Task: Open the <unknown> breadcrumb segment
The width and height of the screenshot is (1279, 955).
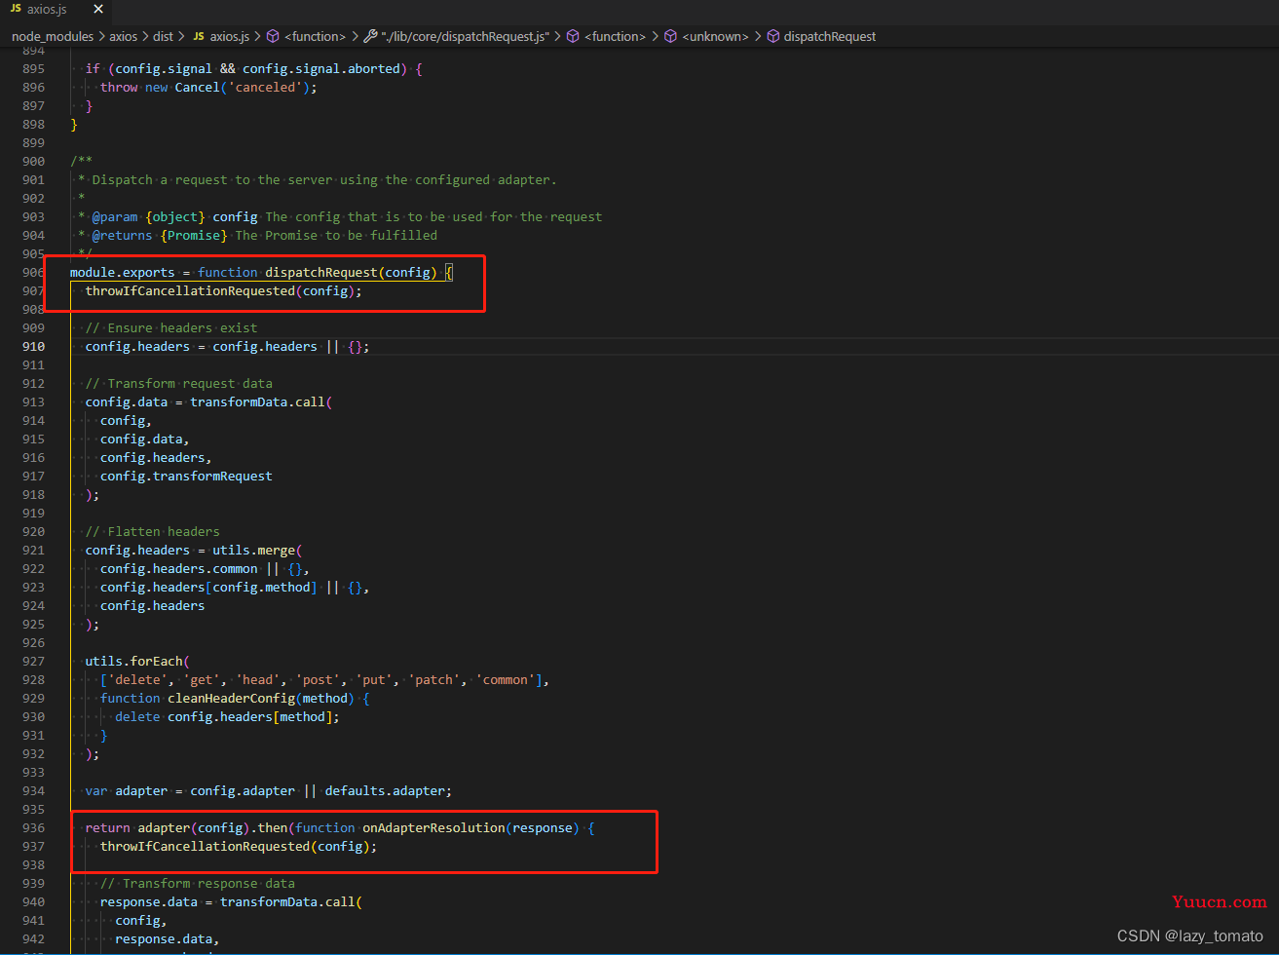Action: [715, 36]
